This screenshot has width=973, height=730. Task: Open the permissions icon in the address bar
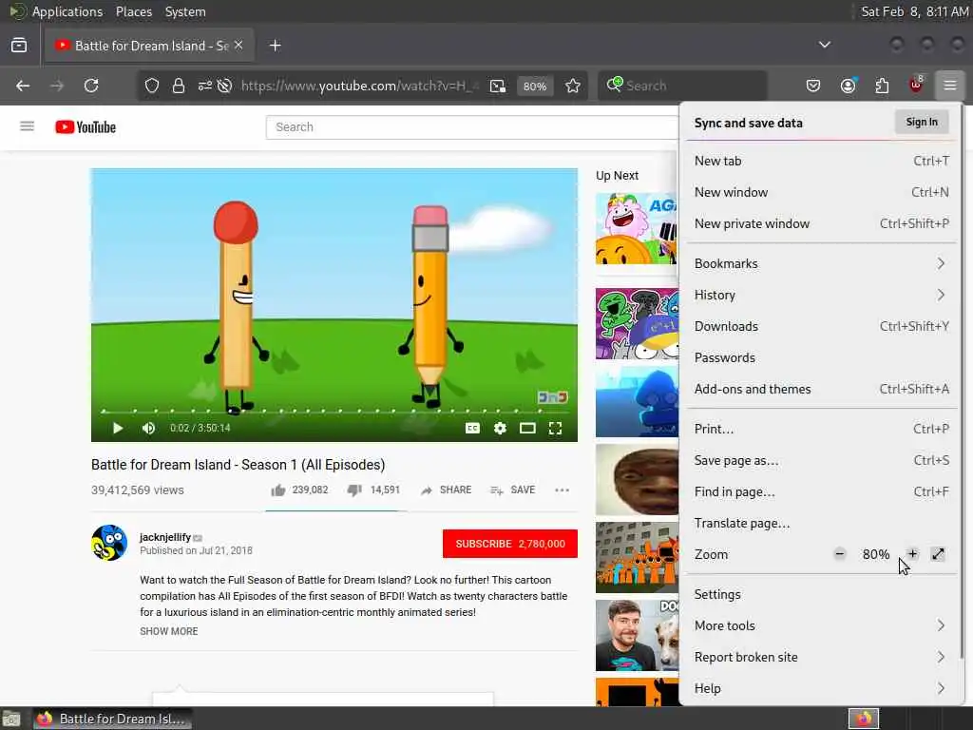pyautogui.click(x=205, y=86)
